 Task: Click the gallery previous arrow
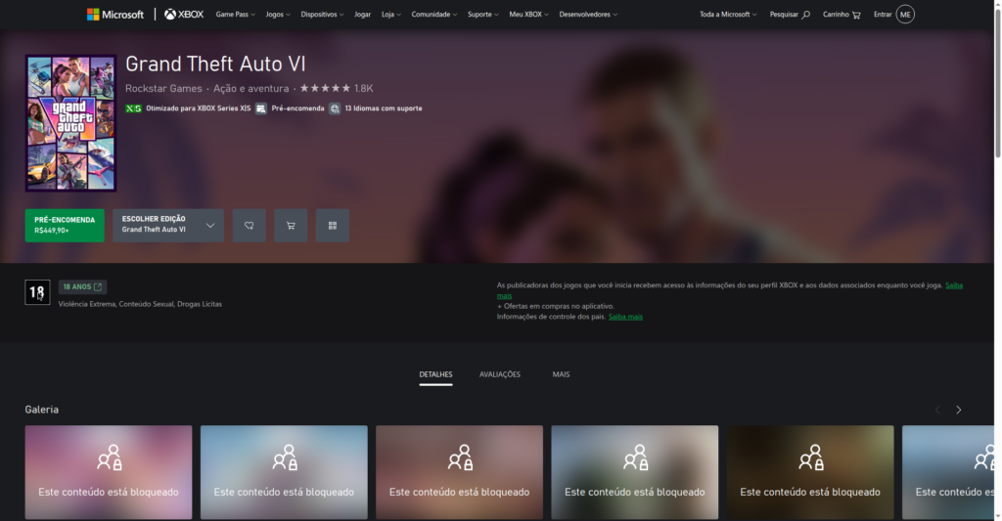click(x=937, y=410)
